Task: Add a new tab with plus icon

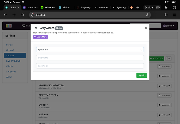Action: 138,8
